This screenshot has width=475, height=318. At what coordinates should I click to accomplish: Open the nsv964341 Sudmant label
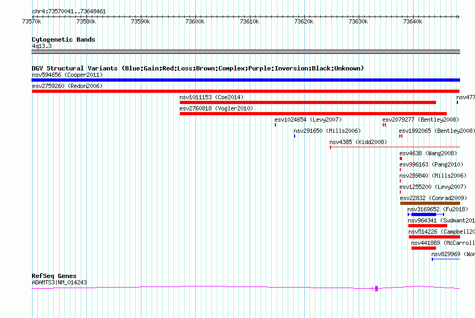click(x=441, y=220)
